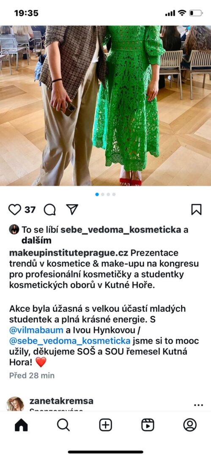The image size is (211, 458).
Task: Tap the green dress photo
Action: point(106,106)
